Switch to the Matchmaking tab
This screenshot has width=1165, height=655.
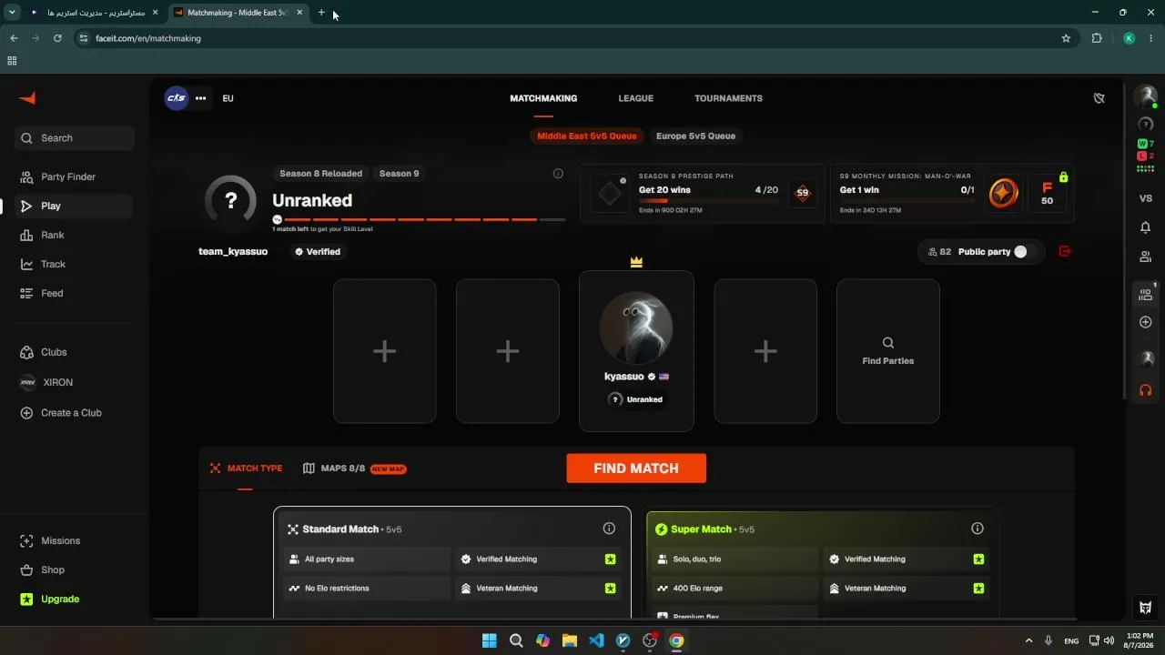point(543,98)
